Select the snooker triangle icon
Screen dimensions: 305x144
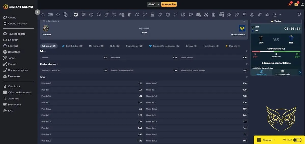coord(268,15)
